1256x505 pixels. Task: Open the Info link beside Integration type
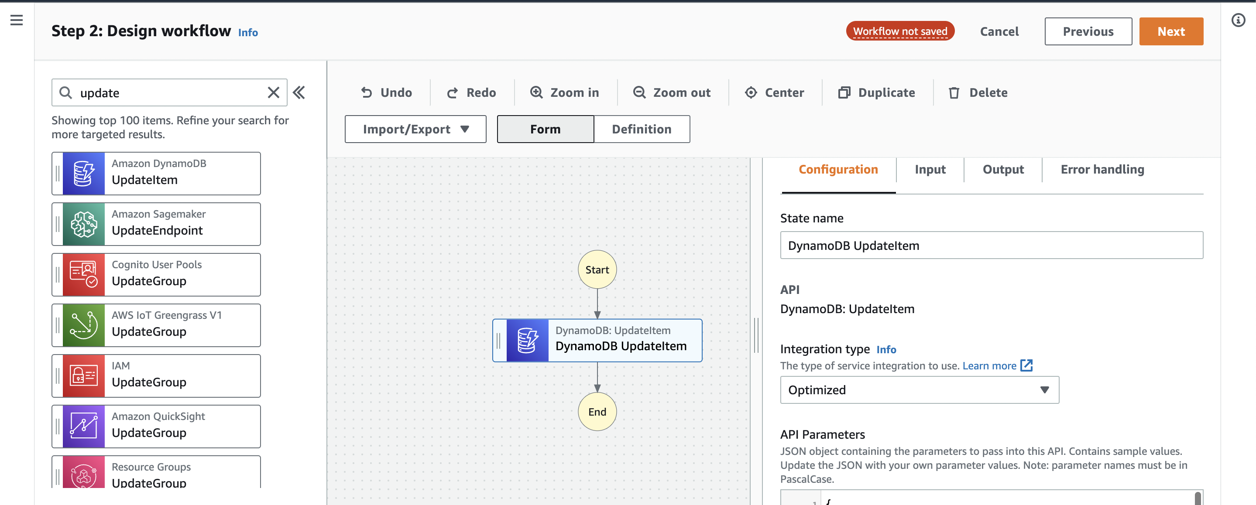point(886,349)
